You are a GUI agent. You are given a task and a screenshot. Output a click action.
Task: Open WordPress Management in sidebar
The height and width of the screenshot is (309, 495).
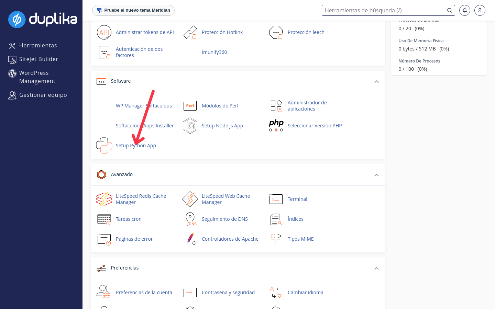point(37,77)
